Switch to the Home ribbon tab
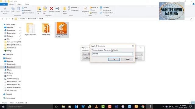Image resolution: width=195 pixels, height=109 pixels. coord(12,4)
